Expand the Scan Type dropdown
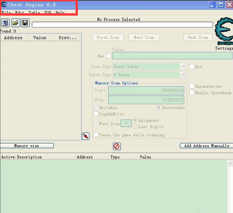The height and width of the screenshot is (213, 233). (x=183, y=66)
